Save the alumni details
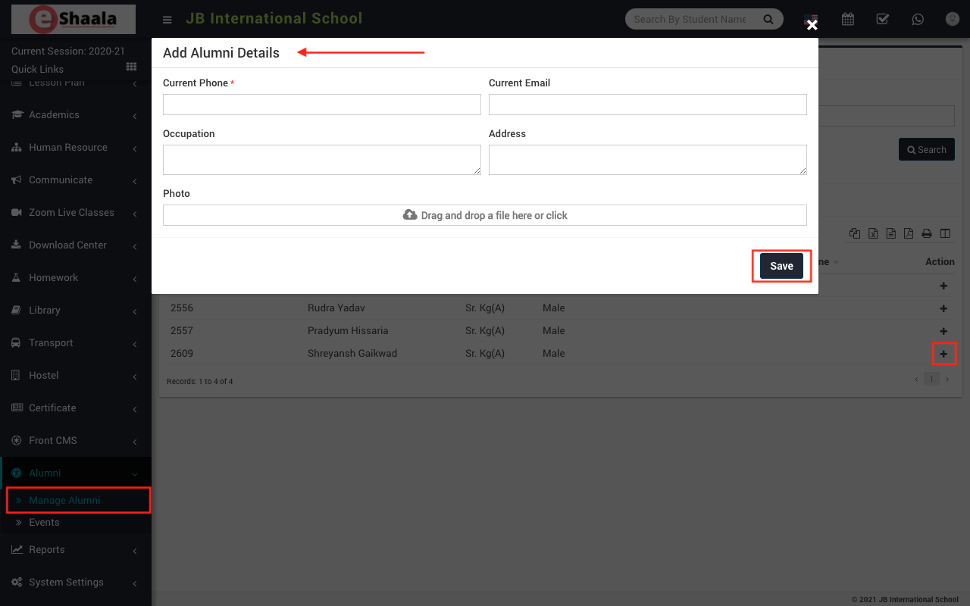970x606 pixels. click(x=781, y=266)
